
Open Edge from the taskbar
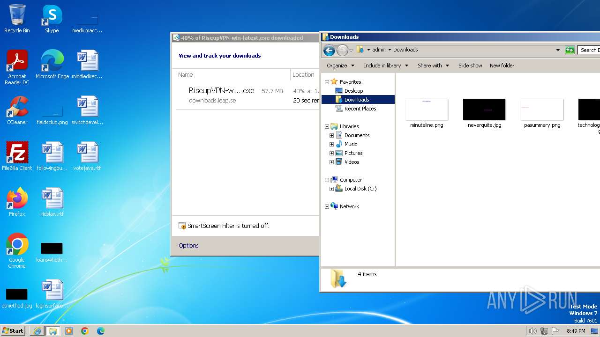101,331
